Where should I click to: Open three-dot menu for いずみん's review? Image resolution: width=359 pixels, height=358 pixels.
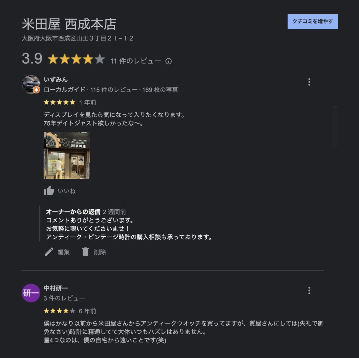click(x=309, y=82)
